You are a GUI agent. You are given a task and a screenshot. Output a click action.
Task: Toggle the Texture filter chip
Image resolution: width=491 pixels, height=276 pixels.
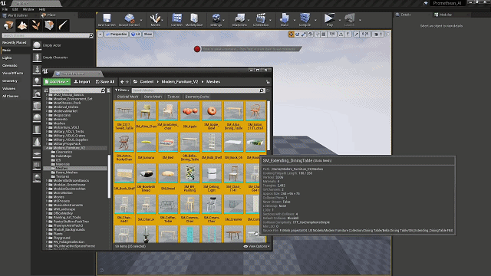pos(173,97)
